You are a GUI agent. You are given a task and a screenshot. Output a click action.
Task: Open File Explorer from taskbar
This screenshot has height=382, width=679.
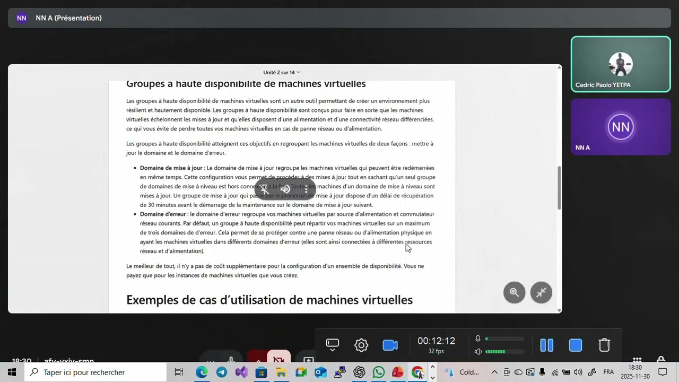click(x=281, y=372)
